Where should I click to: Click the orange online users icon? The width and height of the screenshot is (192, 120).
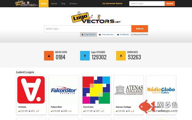coord(49,56)
